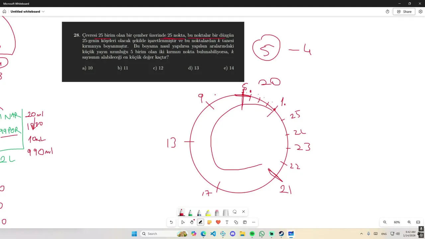Choose the yellow highlighter
Screen dimensions: 425x239
point(208,212)
